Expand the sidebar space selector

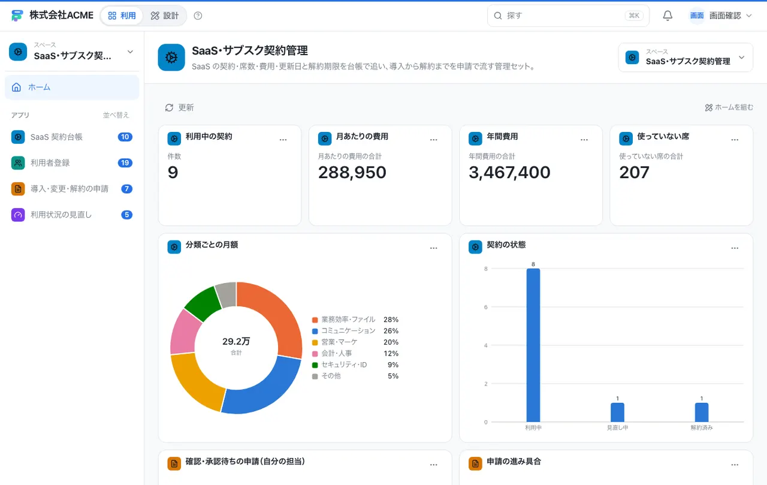(72, 52)
